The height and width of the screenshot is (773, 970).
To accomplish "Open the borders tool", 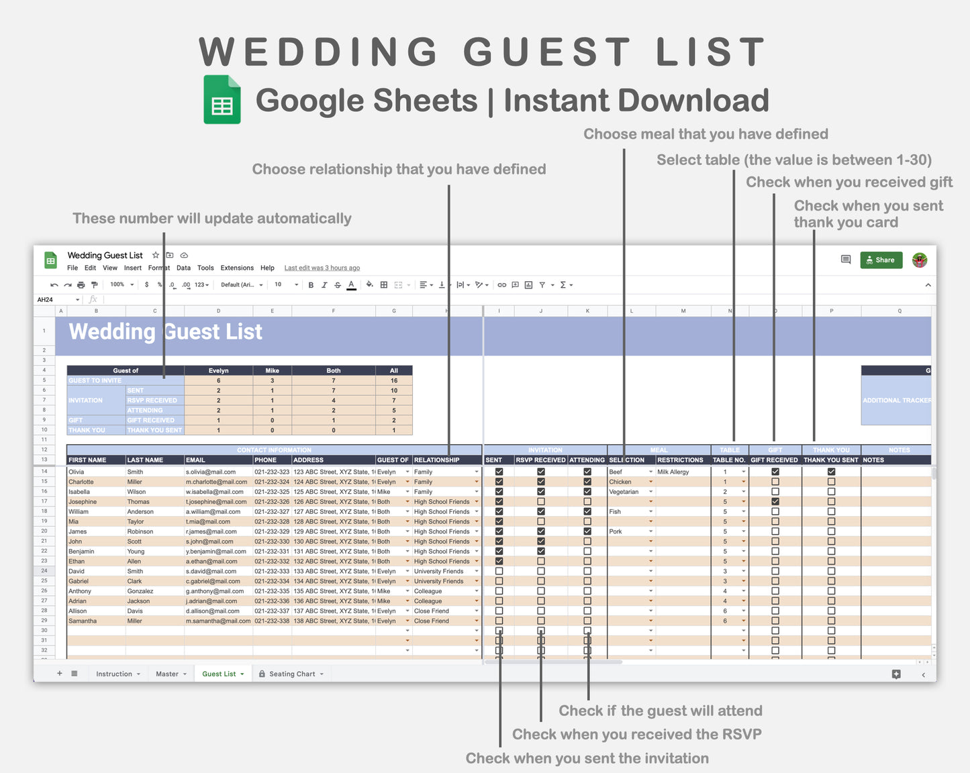I will tap(383, 285).
